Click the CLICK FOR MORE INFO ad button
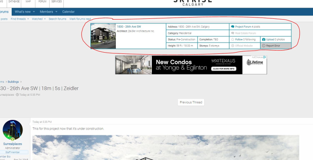The width and height of the screenshot is (313, 160). 223,69
